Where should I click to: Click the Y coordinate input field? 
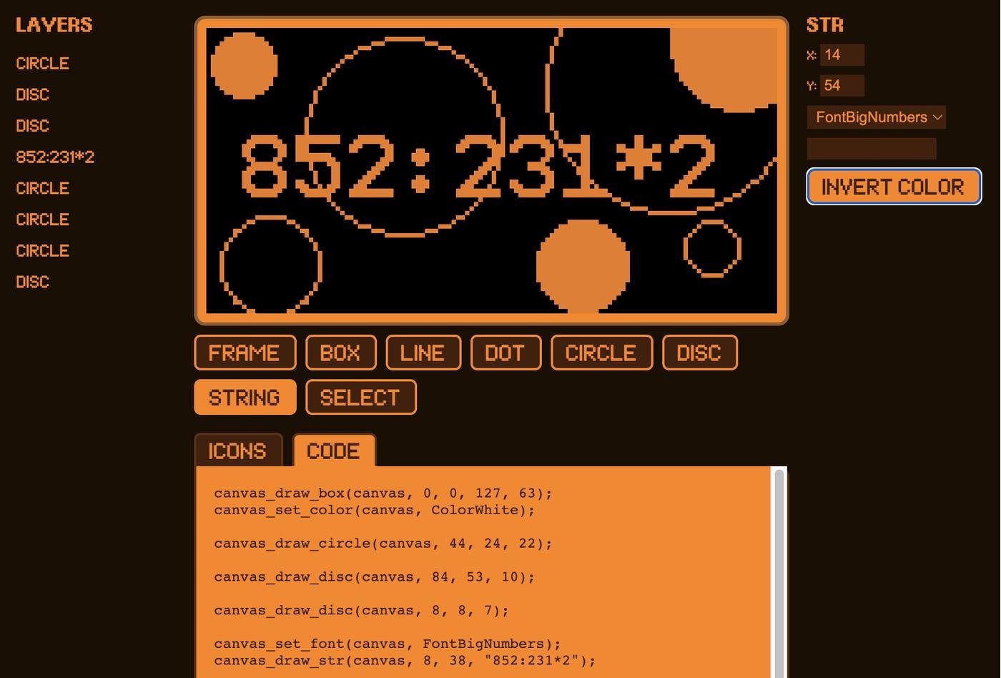pos(842,86)
